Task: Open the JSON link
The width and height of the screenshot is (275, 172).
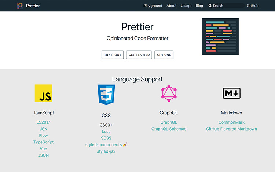Action: click(43, 155)
